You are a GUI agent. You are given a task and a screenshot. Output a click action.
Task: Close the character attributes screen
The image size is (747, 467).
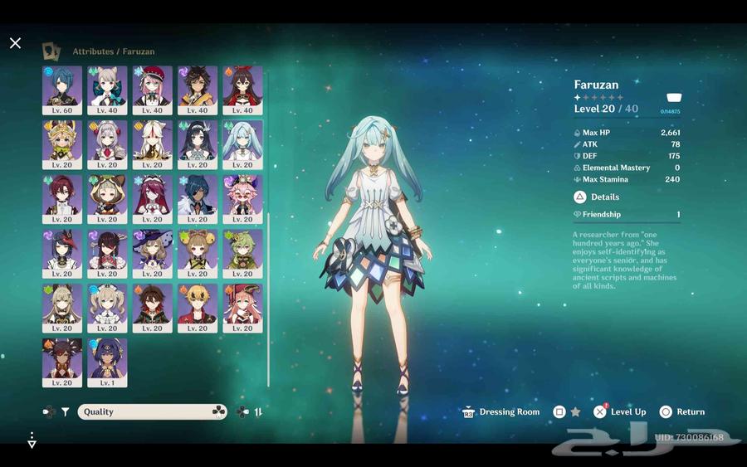15,43
